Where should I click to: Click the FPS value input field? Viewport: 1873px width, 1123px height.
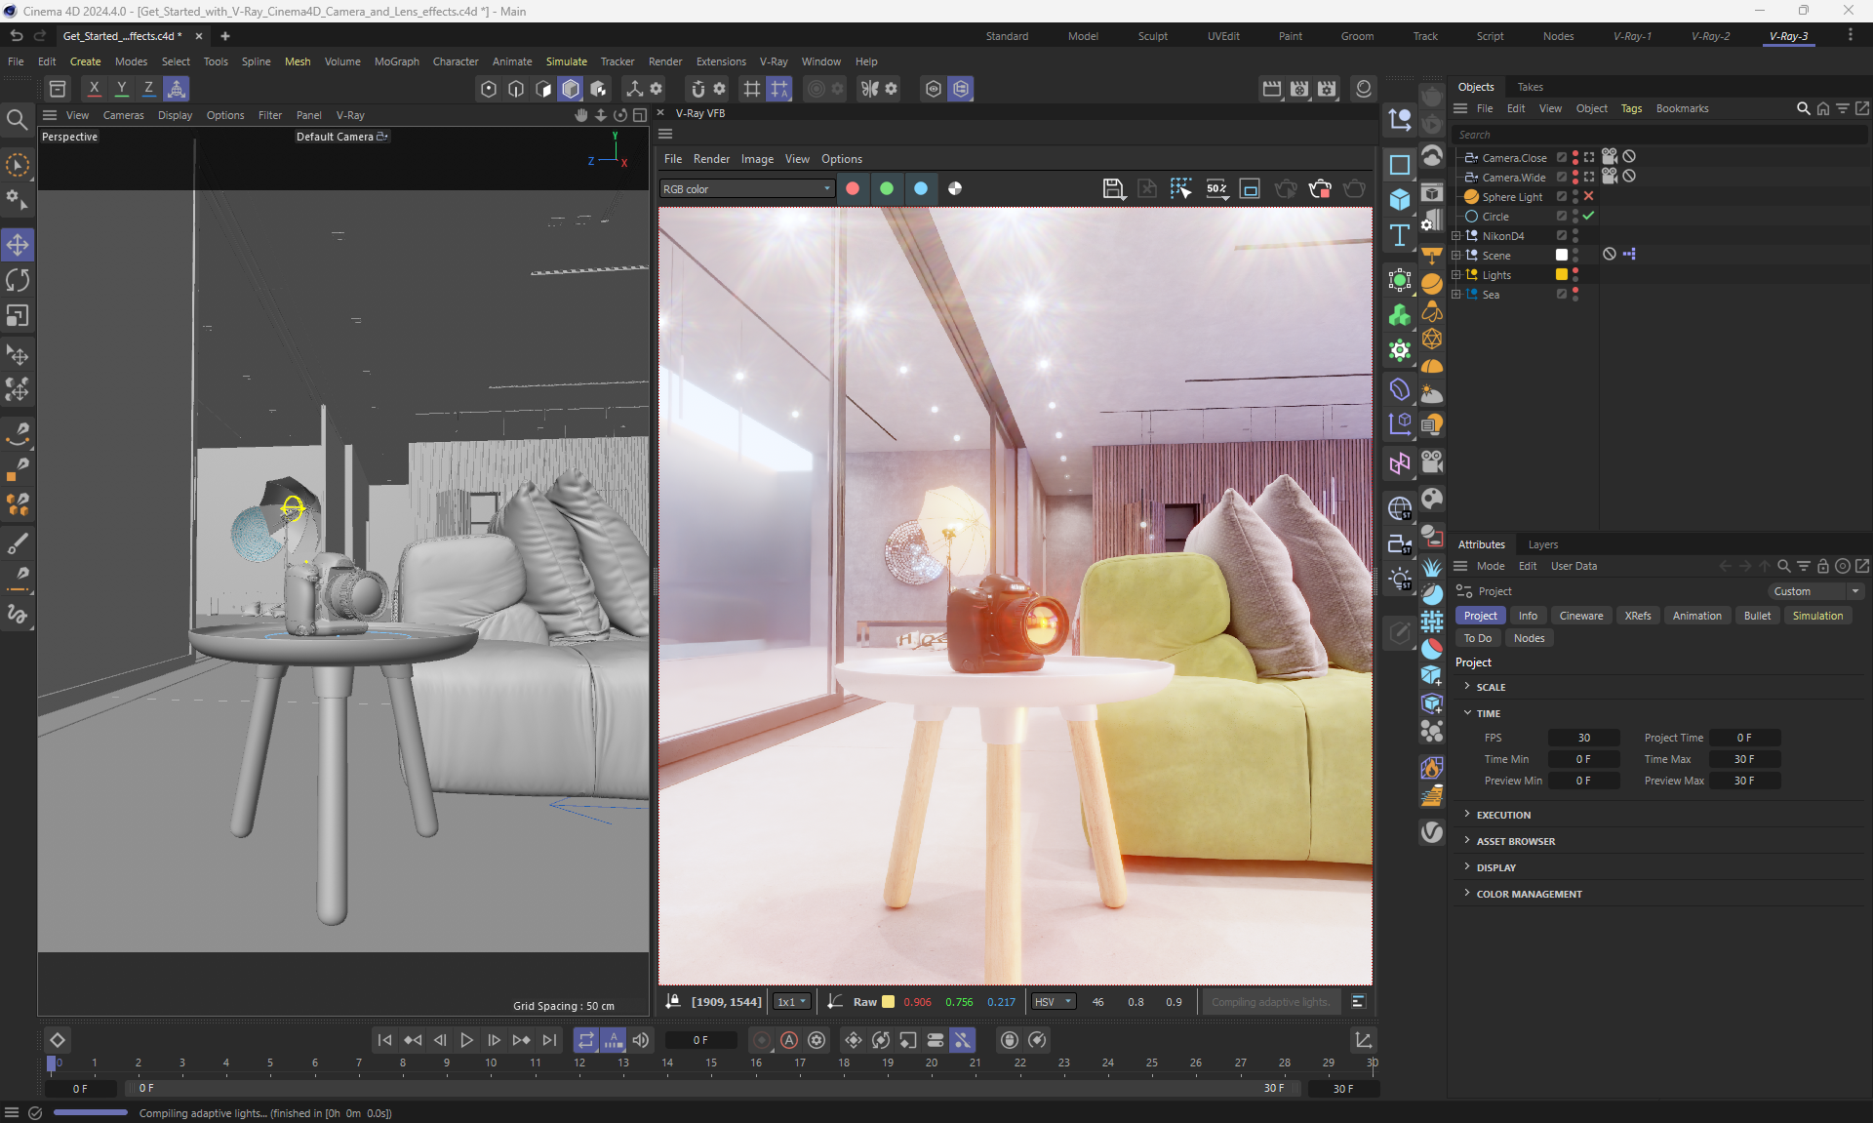(1583, 738)
